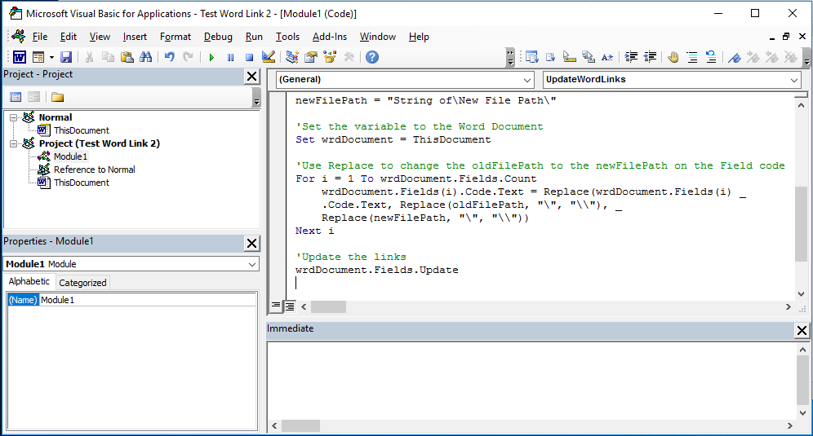Viewport: 813px width, 436px height.
Task: Close the Properties panel
Action: point(252,244)
